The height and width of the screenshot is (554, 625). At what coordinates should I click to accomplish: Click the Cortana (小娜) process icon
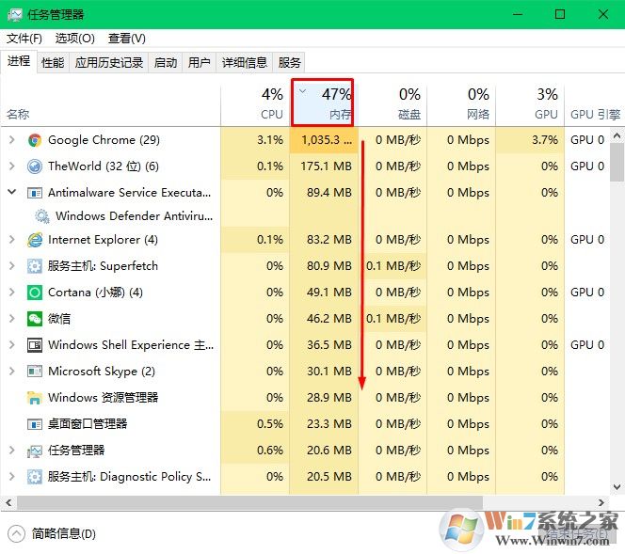pyautogui.click(x=35, y=293)
